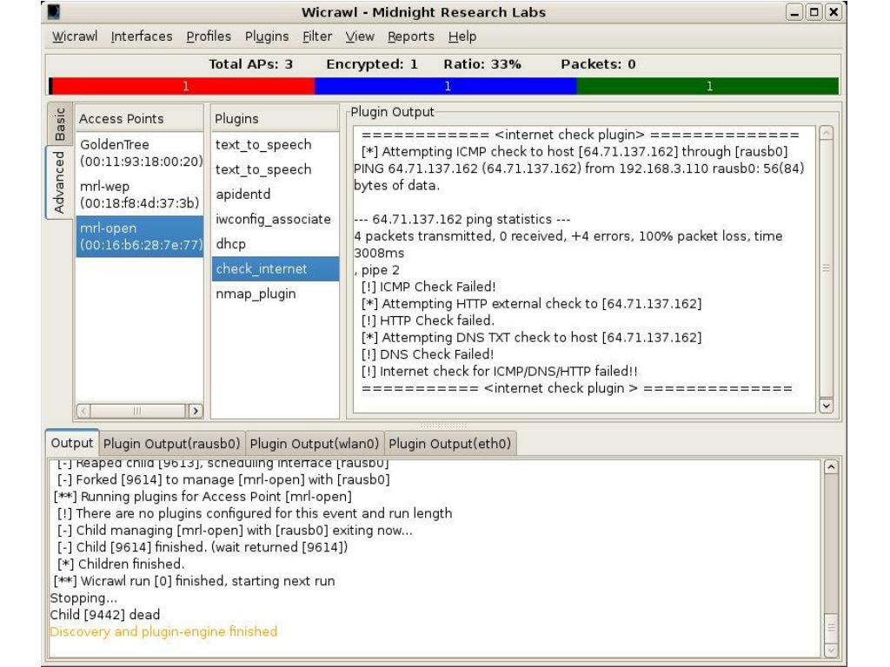Screen dimensions: 890x667
Task: Switch to Plugin Output(eth0) tab
Action: (450, 444)
